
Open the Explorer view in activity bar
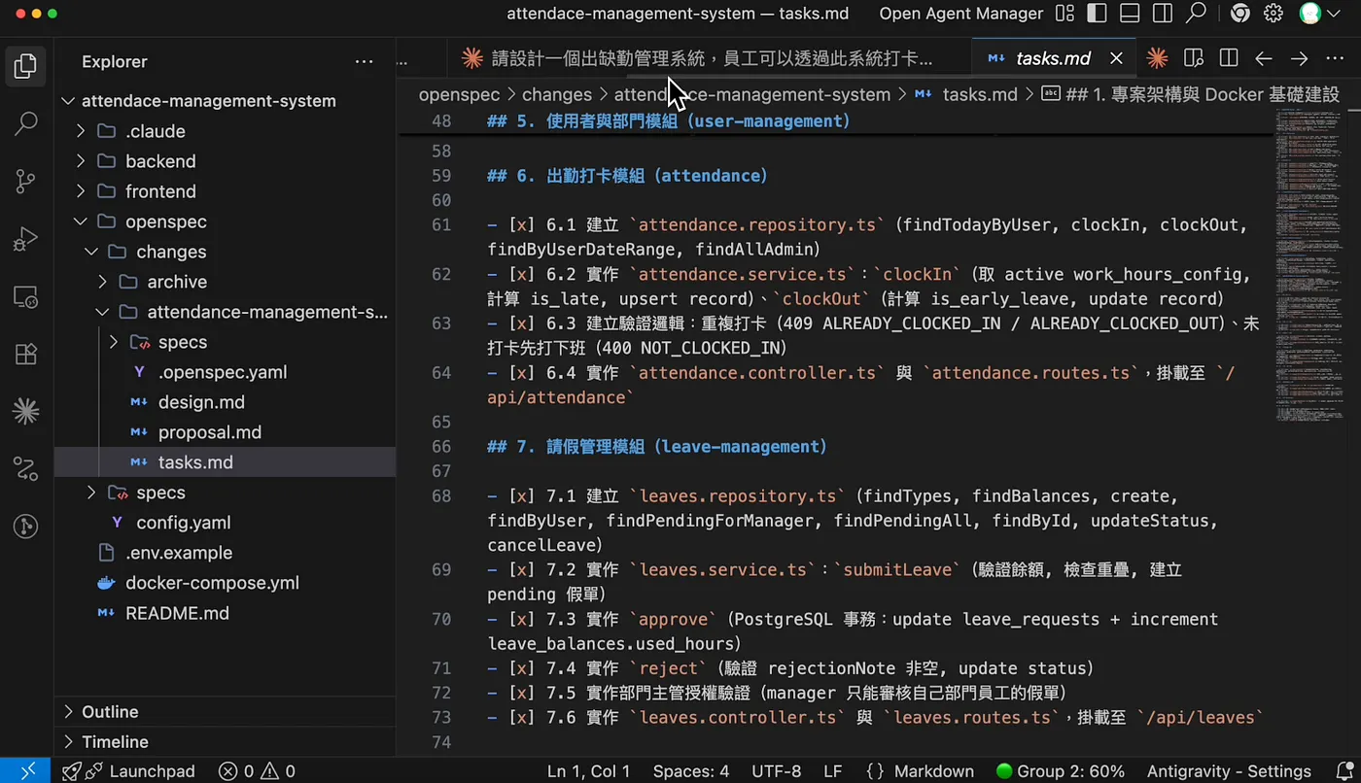tap(26, 66)
